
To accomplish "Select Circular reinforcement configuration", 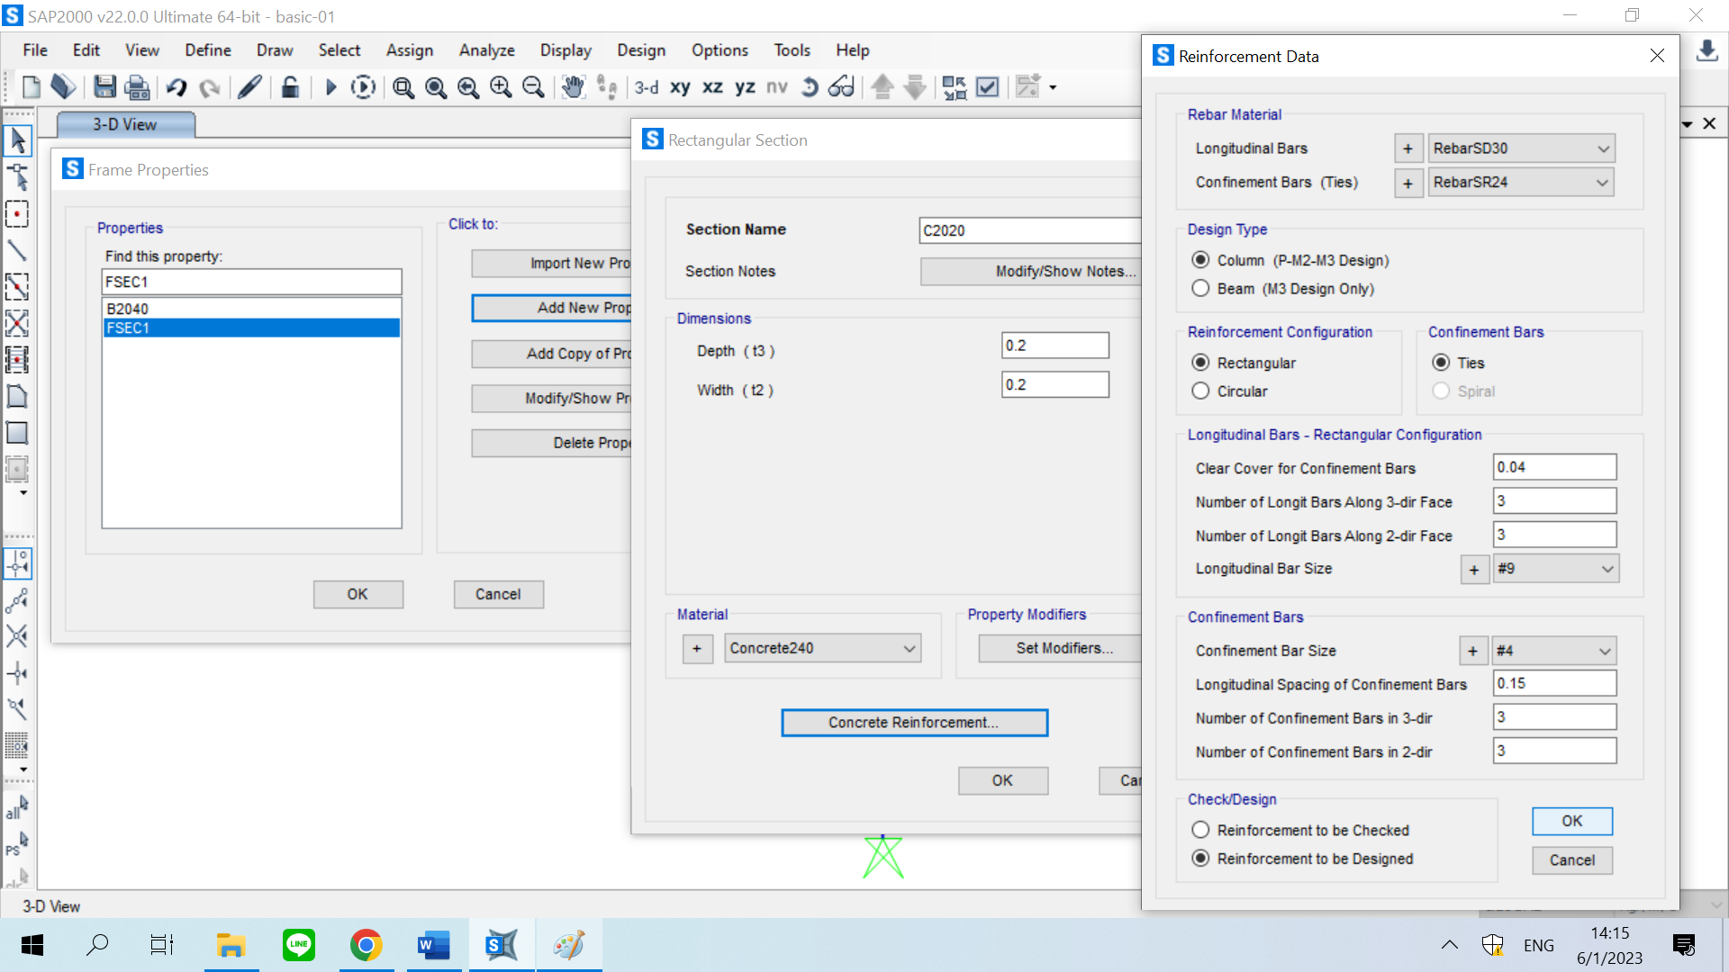I will click(1200, 391).
